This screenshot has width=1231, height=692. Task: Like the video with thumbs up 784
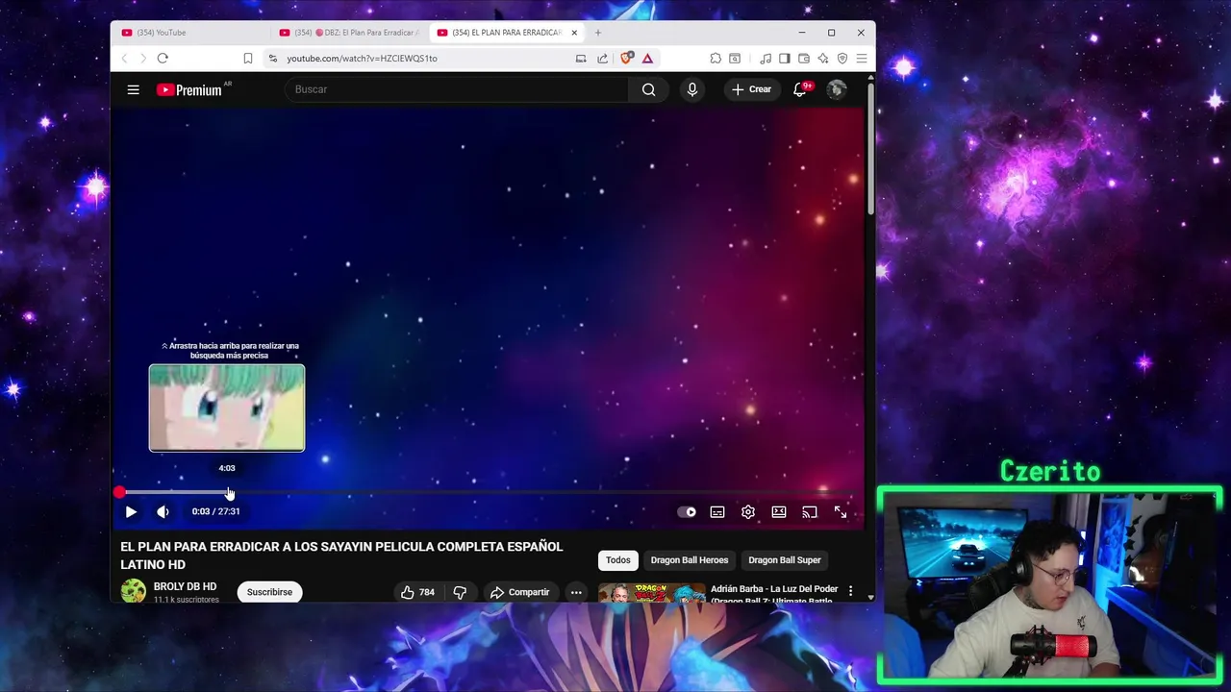click(x=417, y=592)
